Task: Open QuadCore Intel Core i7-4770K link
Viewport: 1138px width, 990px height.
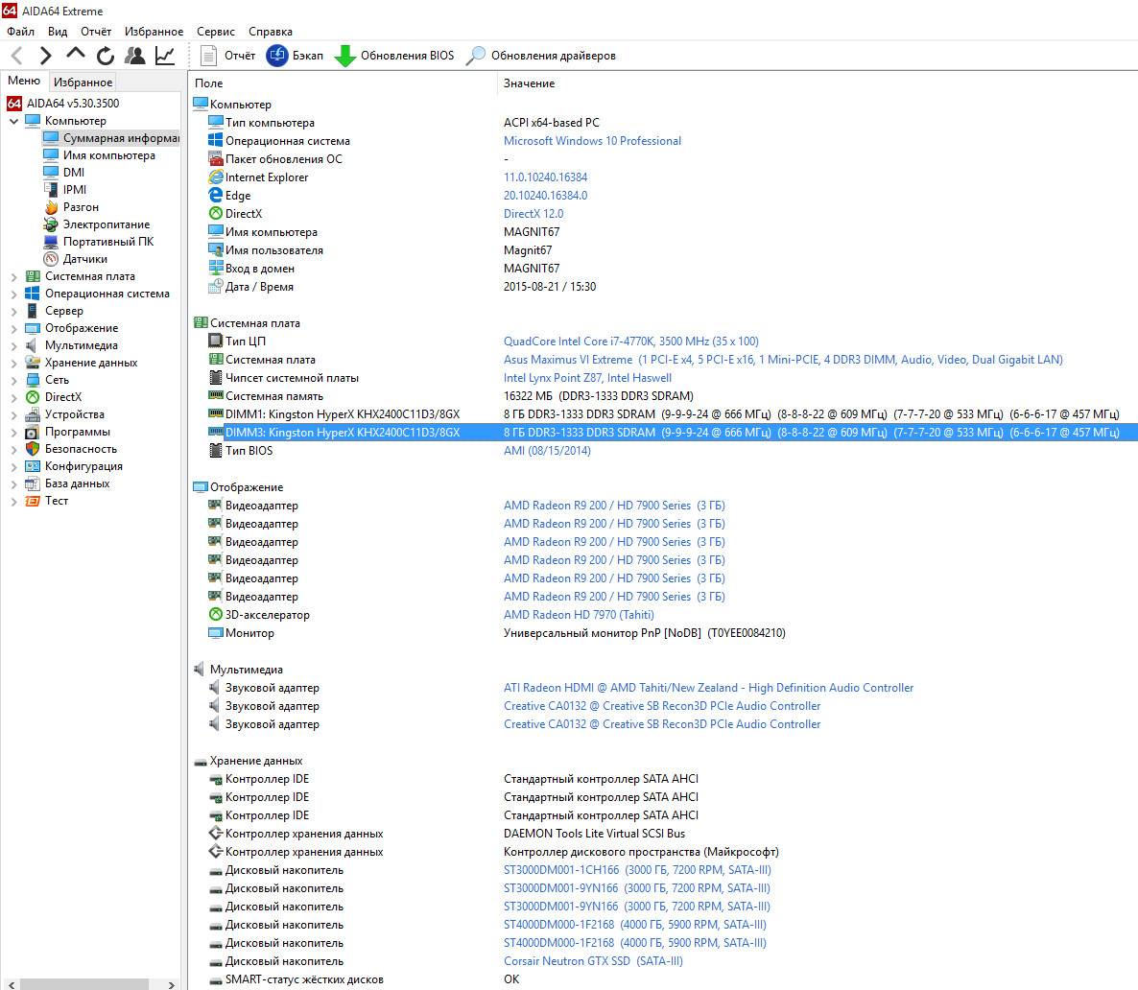Action: 631,342
